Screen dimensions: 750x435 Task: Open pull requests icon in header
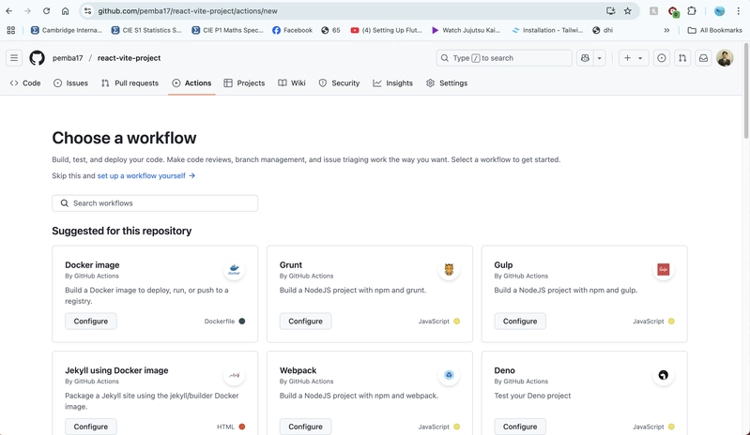pyautogui.click(x=682, y=58)
